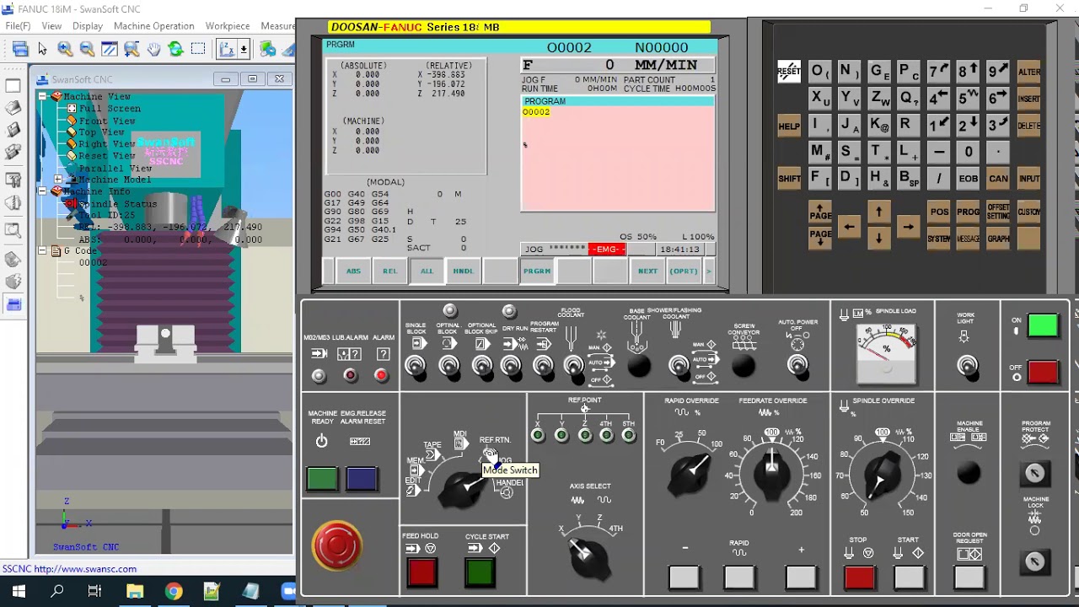Toggle the Auto Power Off switch
Image resolution: width=1079 pixels, height=607 pixels.
click(797, 366)
